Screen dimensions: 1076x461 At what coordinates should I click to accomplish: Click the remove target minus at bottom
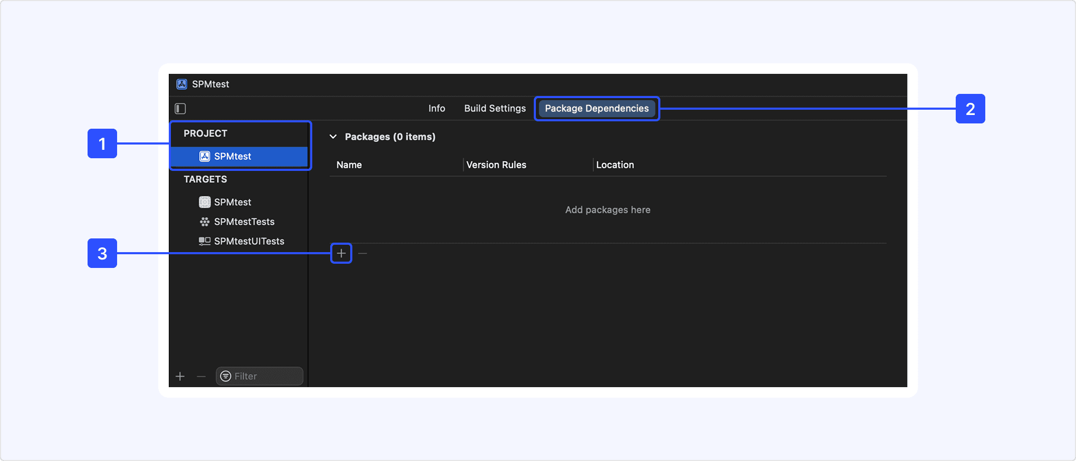point(201,377)
